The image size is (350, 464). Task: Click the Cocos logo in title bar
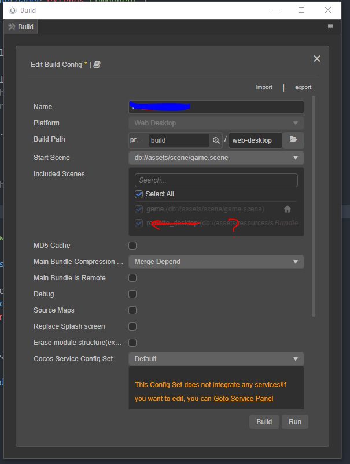[x=13, y=10]
